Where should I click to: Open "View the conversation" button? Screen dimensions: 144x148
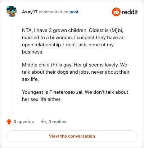(x=72, y=136)
